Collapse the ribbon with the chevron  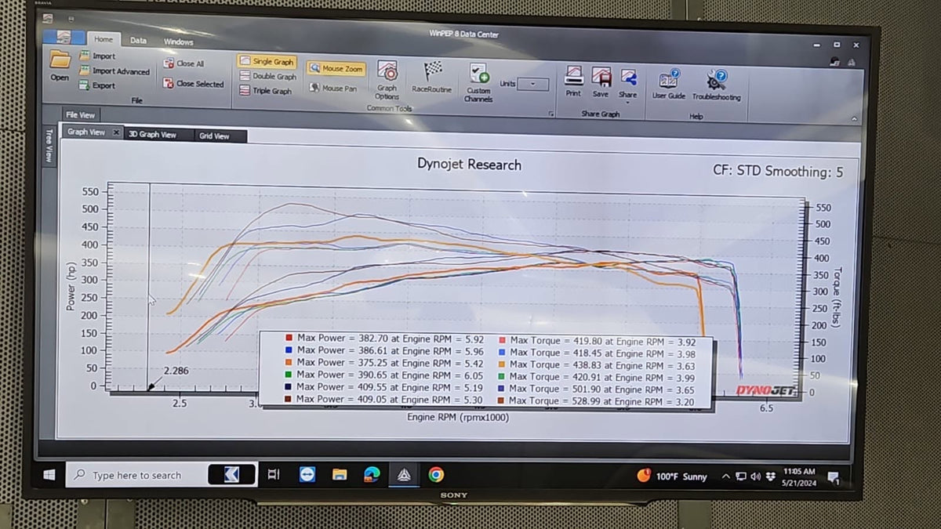pyautogui.click(x=854, y=119)
